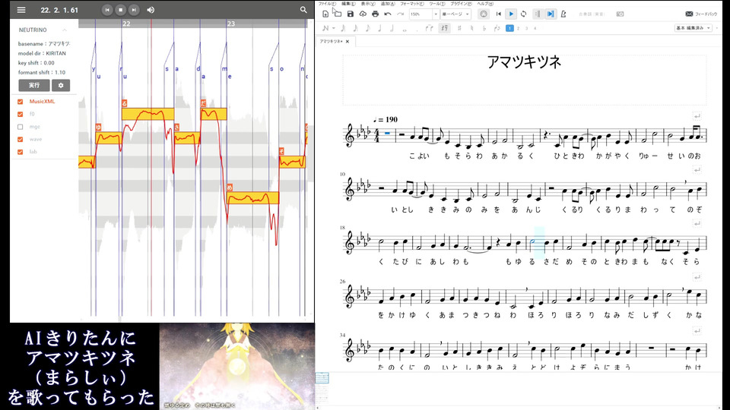730x410 pixels.
Task: Open the 追加 menu in MuseScore
Action: tap(387, 4)
